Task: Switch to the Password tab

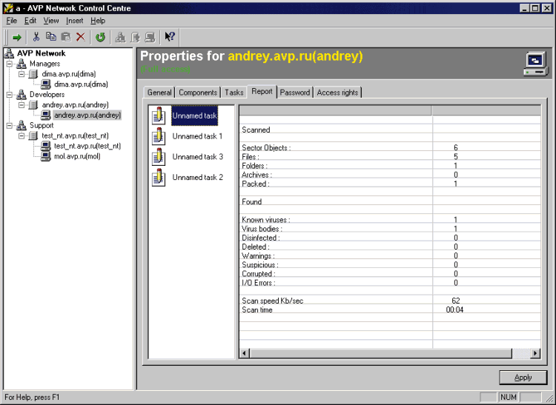Action: coord(294,93)
